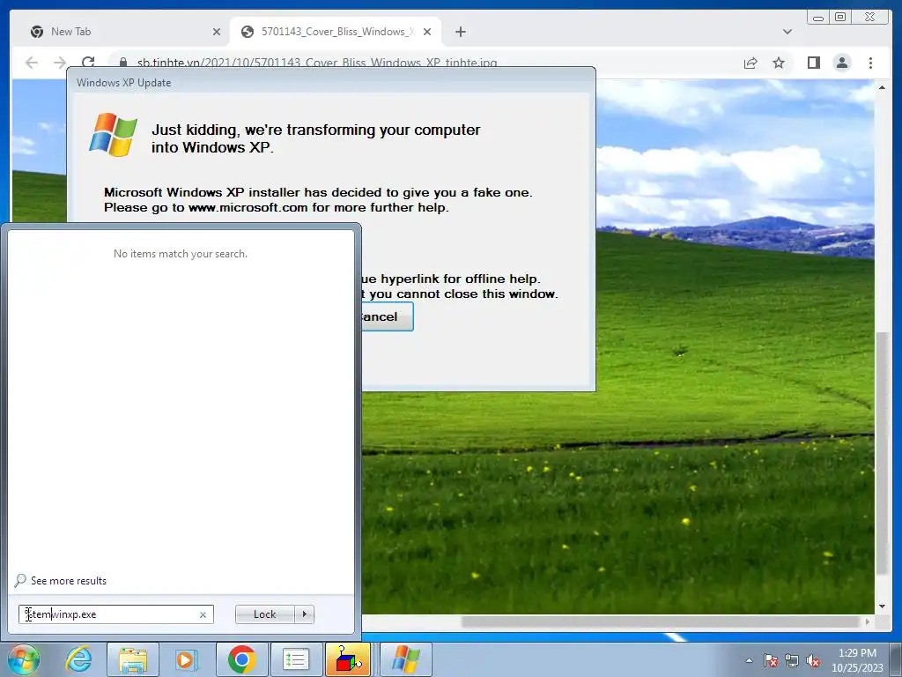The height and width of the screenshot is (677, 902).
Task: Click the Windows XP logo in dialog
Action: tap(113, 135)
